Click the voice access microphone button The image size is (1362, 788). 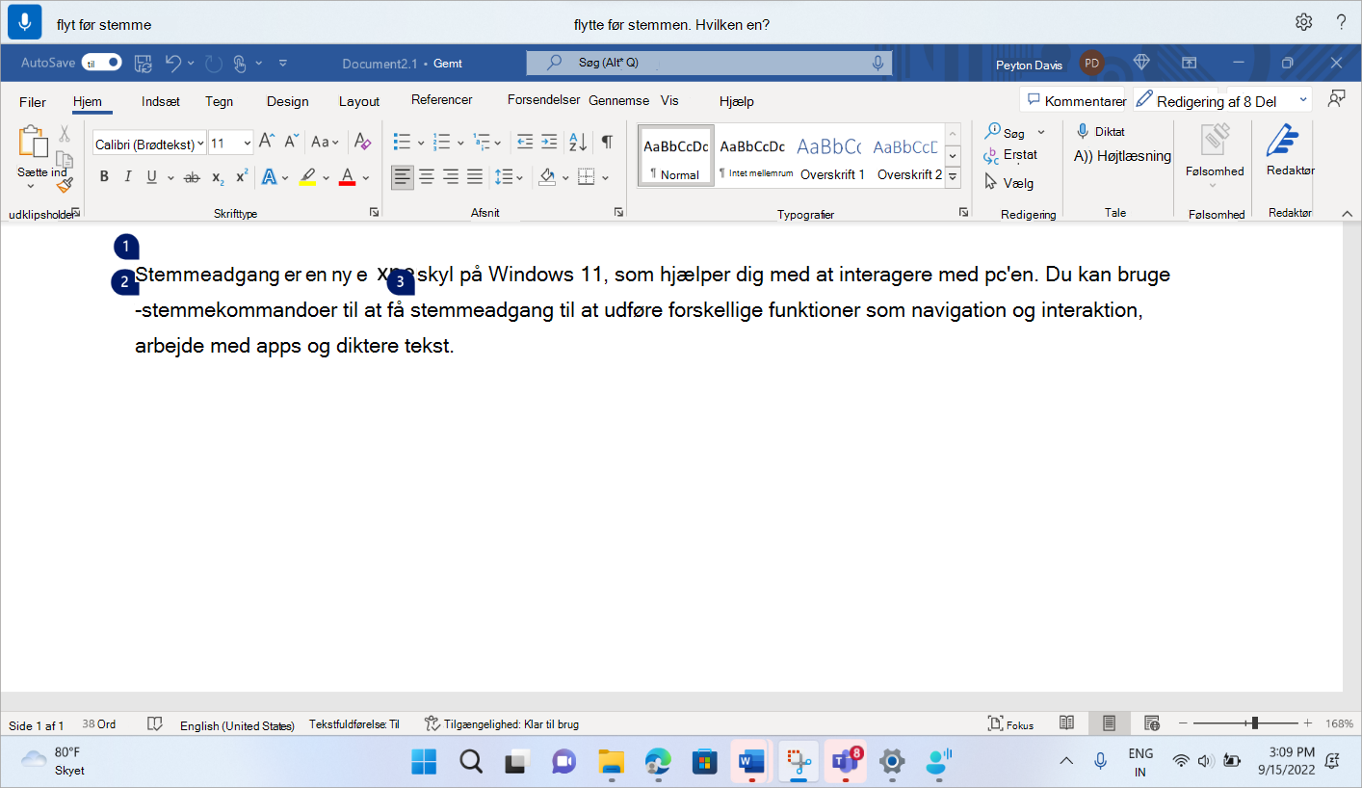[x=25, y=21]
